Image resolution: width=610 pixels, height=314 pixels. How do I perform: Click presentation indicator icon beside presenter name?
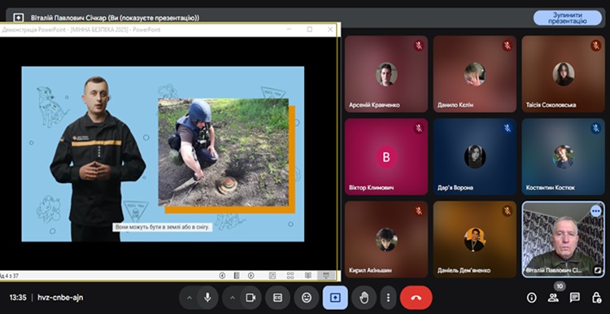18,18
